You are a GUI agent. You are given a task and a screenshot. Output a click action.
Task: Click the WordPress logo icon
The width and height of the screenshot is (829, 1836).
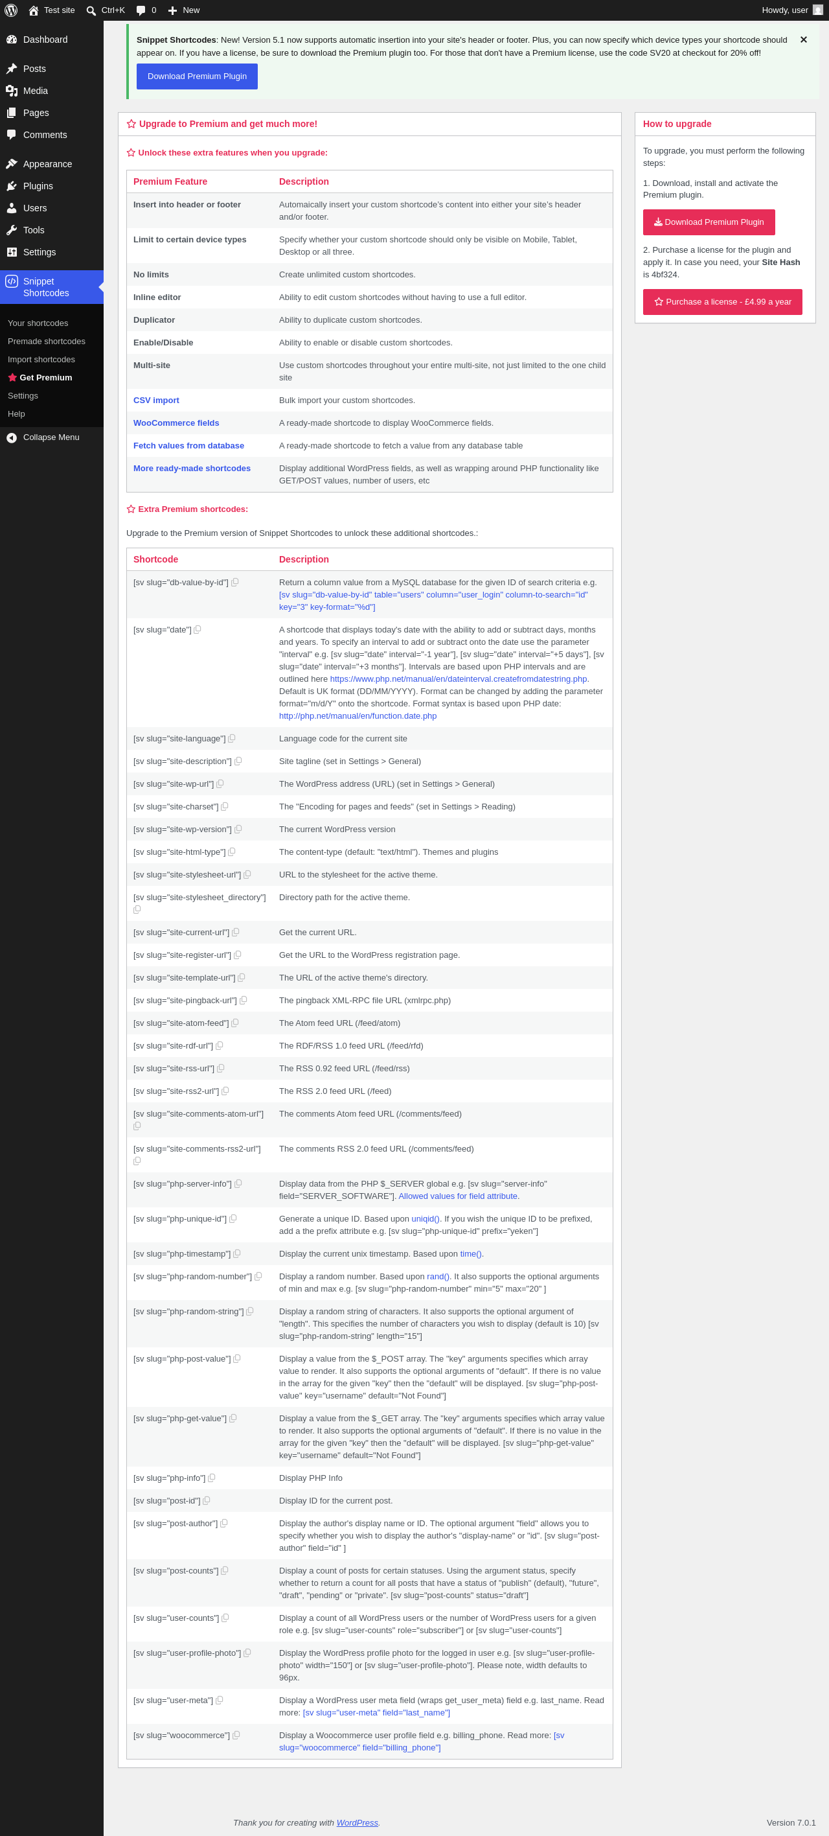(10, 10)
